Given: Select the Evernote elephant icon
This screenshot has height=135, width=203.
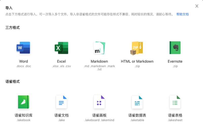Looking at the screenshot, I should [x=175, y=48].
